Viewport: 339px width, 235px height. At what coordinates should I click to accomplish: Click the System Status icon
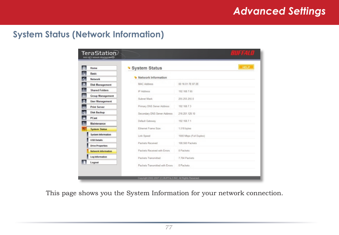click(x=84, y=129)
